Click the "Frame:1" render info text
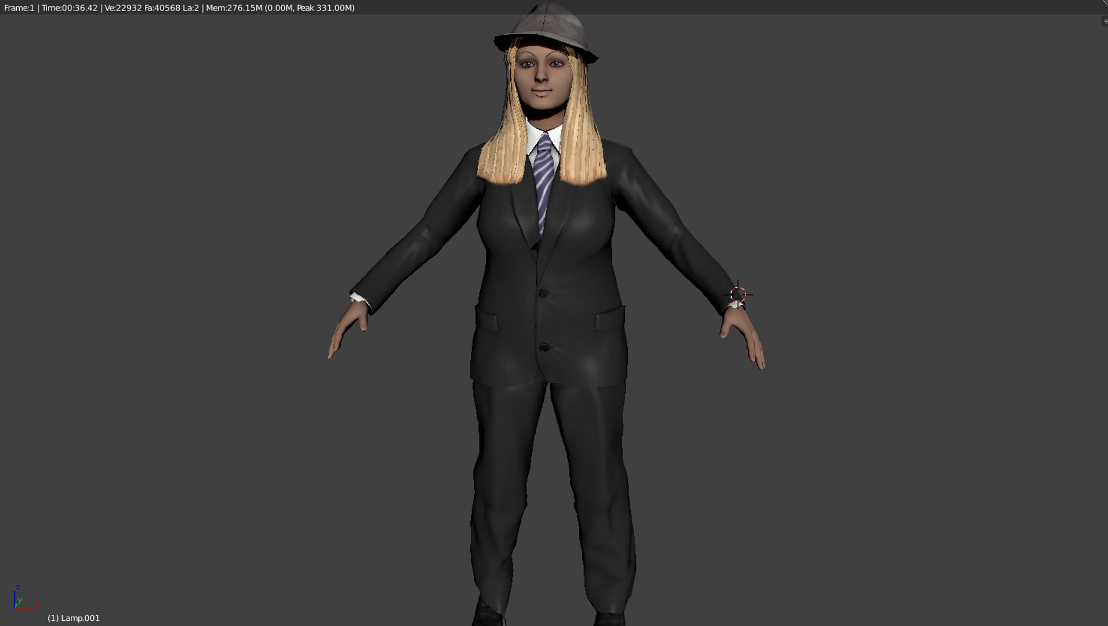1108x626 pixels. pyautogui.click(x=19, y=8)
